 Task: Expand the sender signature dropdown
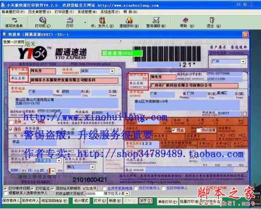point(59,161)
